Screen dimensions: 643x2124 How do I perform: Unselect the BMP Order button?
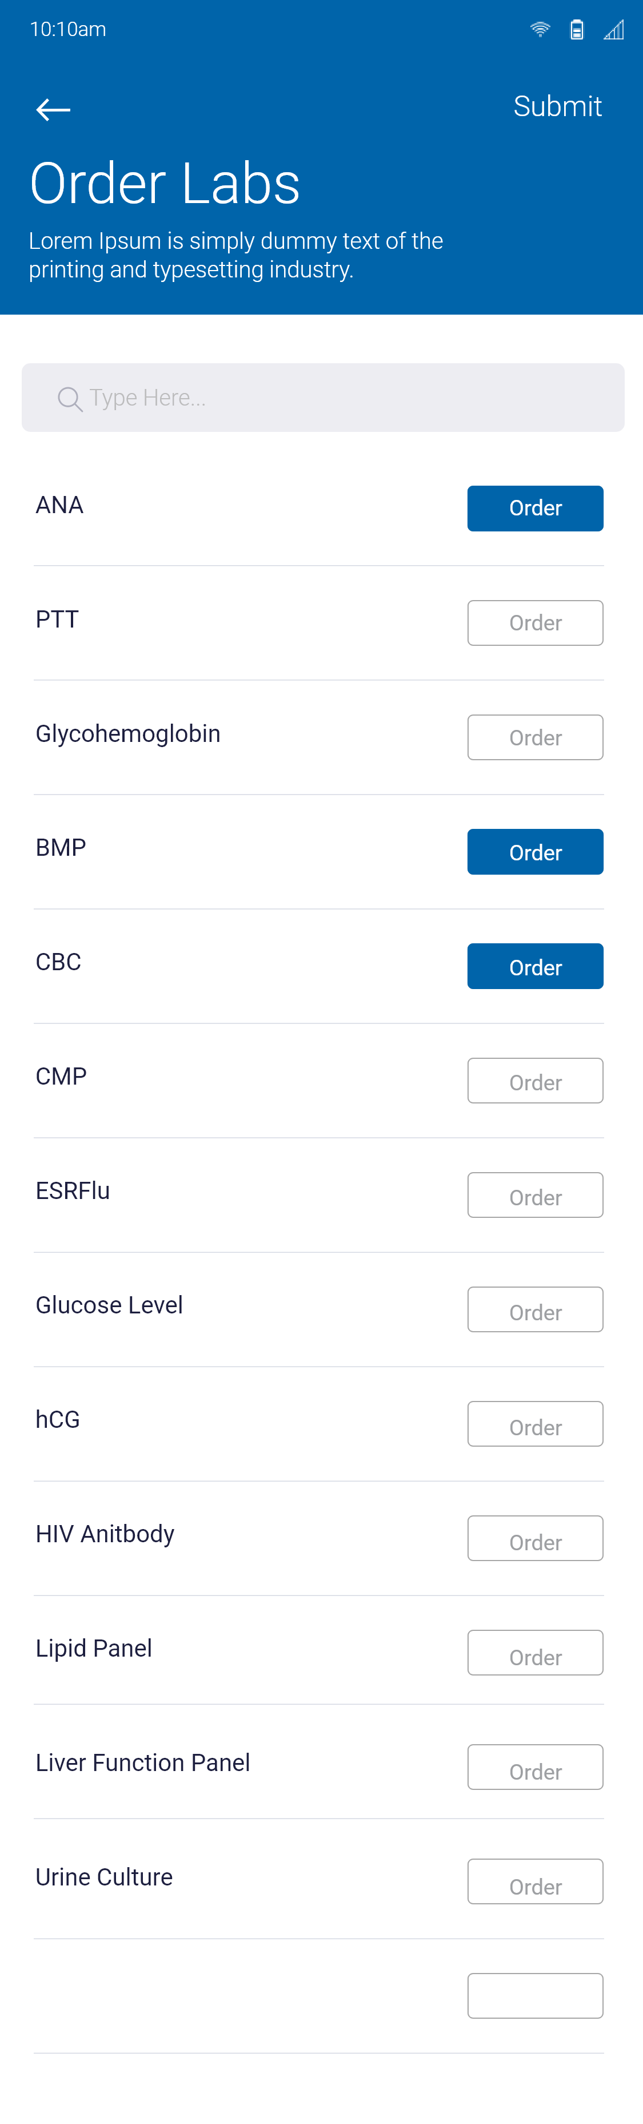(x=535, y=852)
